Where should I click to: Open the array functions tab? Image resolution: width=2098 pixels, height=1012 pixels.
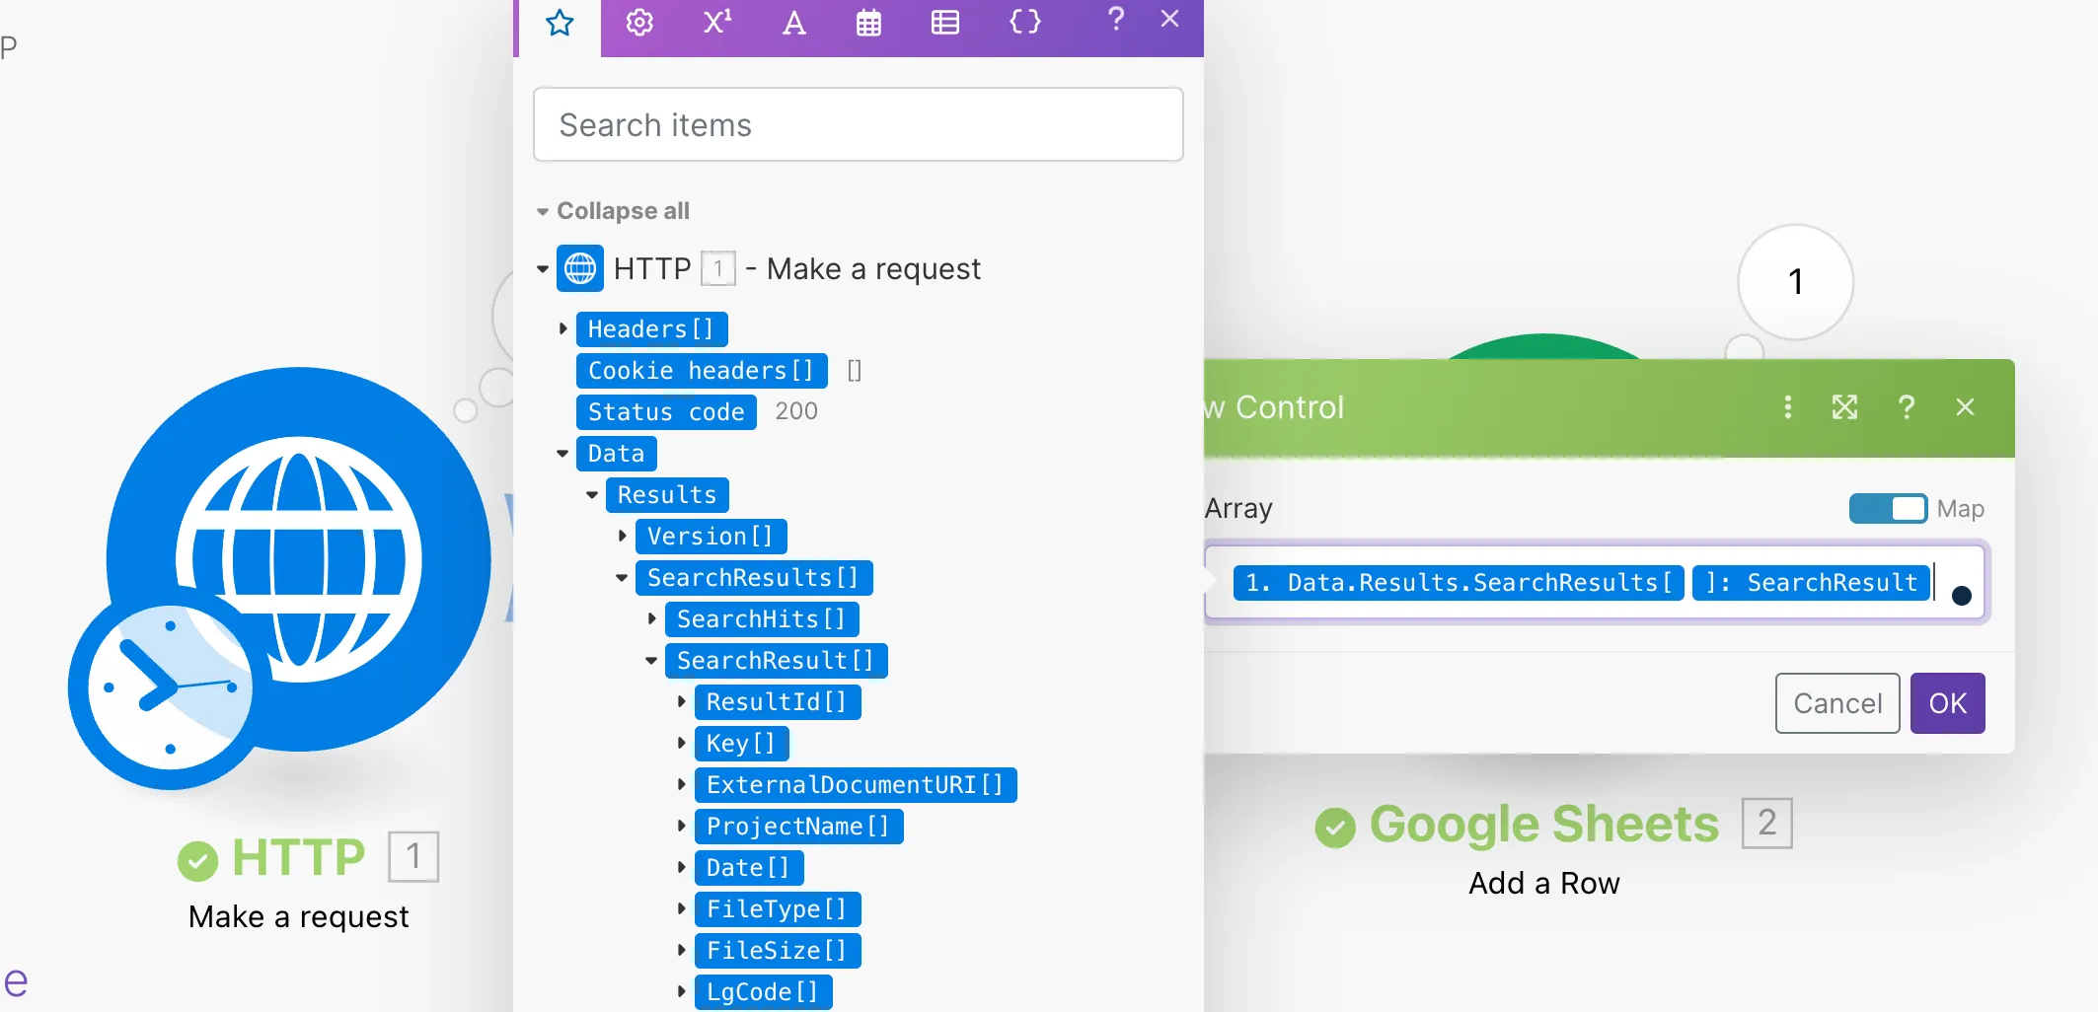tap(944, 23)
